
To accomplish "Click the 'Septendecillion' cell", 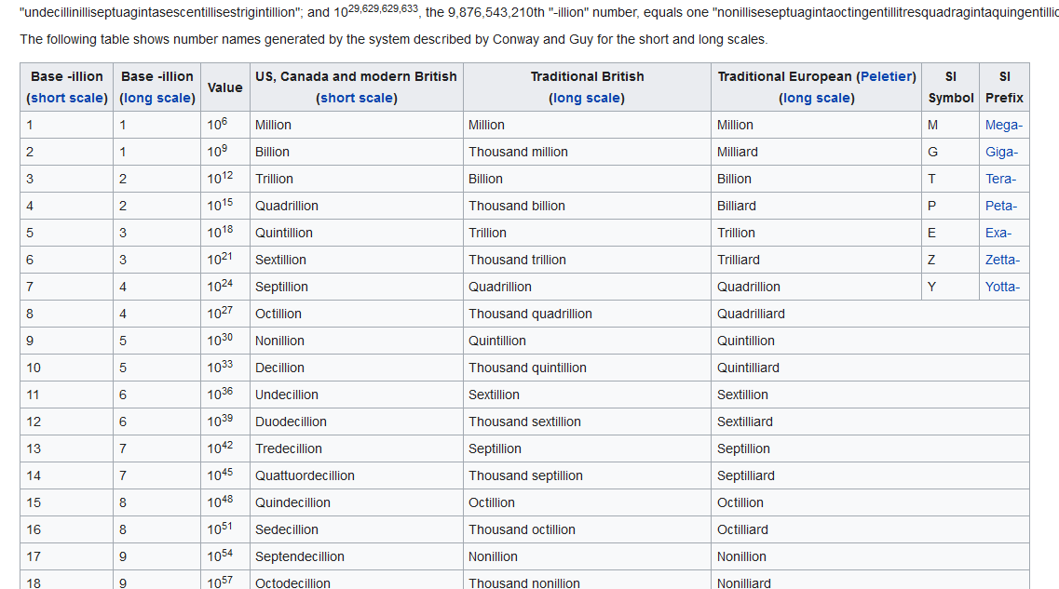I will [357, 556].
